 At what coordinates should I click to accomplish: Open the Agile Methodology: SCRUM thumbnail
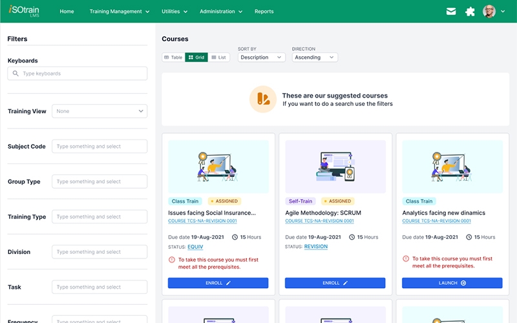[335, 167]
